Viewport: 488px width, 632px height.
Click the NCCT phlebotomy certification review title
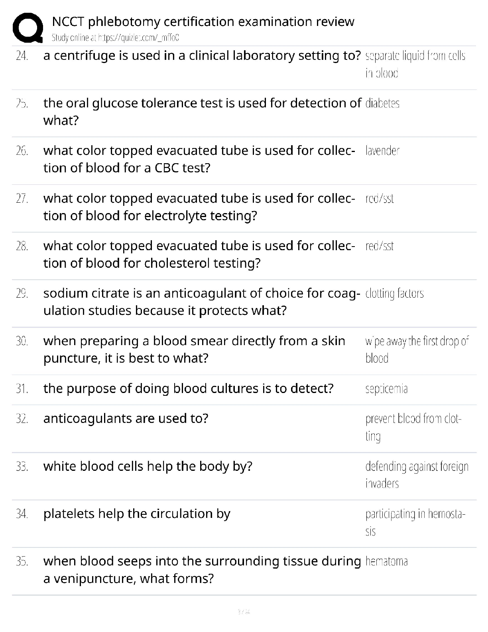coord(203,21)
